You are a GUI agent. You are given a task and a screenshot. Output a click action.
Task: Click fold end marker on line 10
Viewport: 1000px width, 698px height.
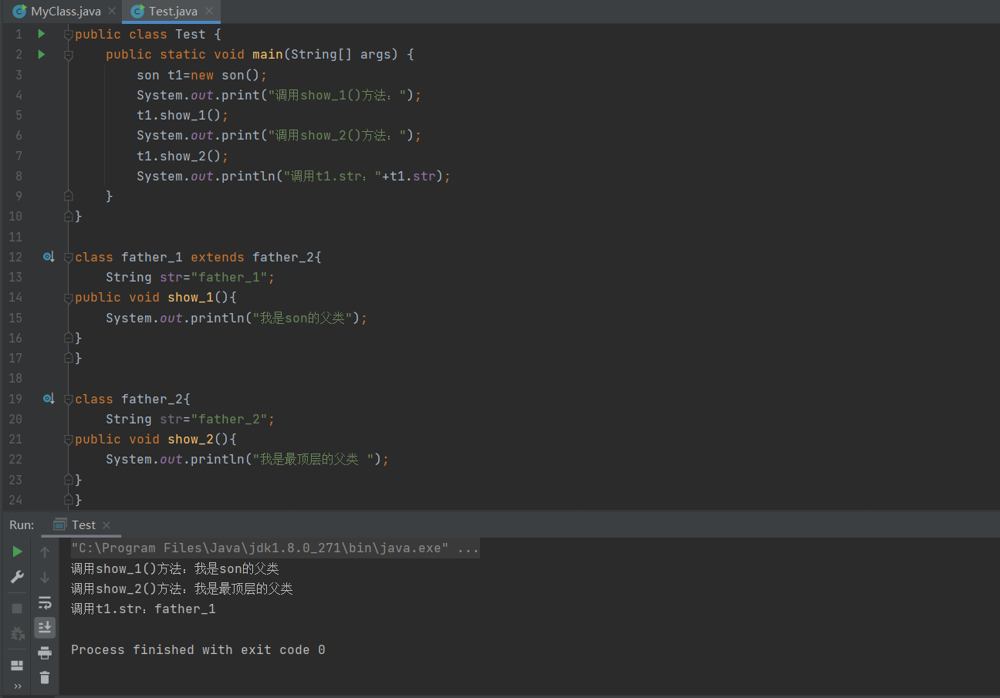pyautogui.click(x=68, y=216)
